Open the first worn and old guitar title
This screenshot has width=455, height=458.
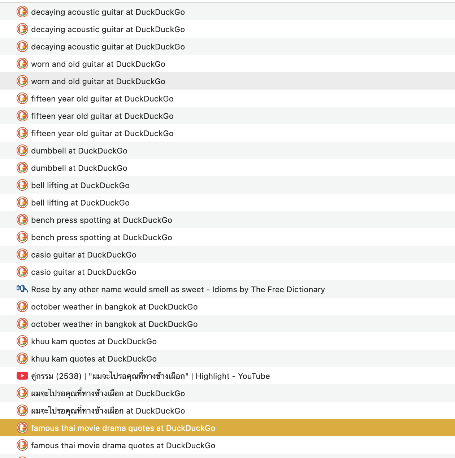click(x=98, y=64)
